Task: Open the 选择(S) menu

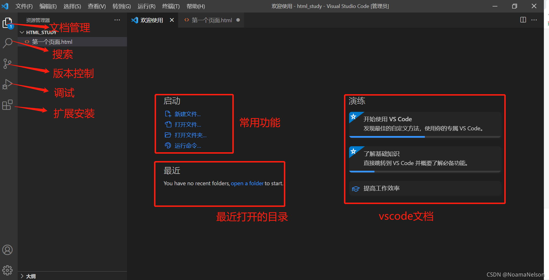Action: [x=72, y=6]
